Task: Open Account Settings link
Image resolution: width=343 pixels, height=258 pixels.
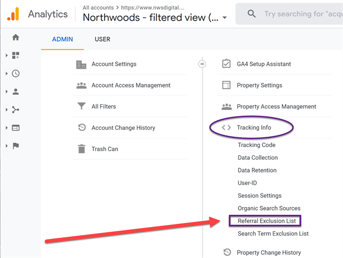Action: [x=114, y=64]
